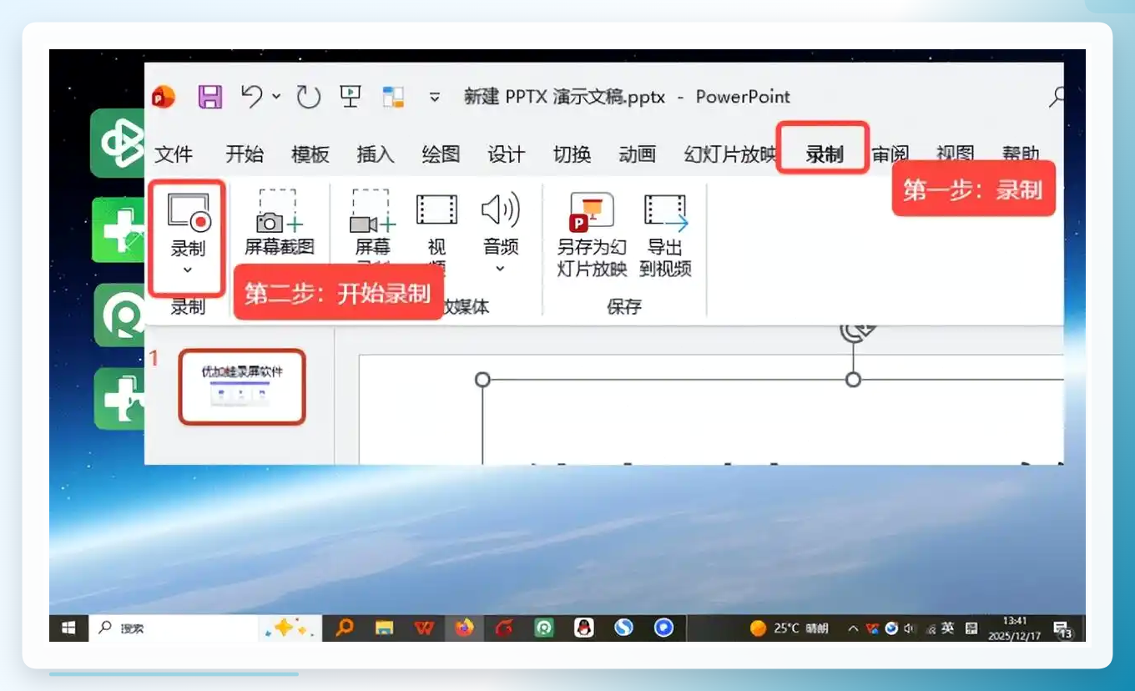
Task: Click the Redo arrow icon
Action: (x=309, y=97)
